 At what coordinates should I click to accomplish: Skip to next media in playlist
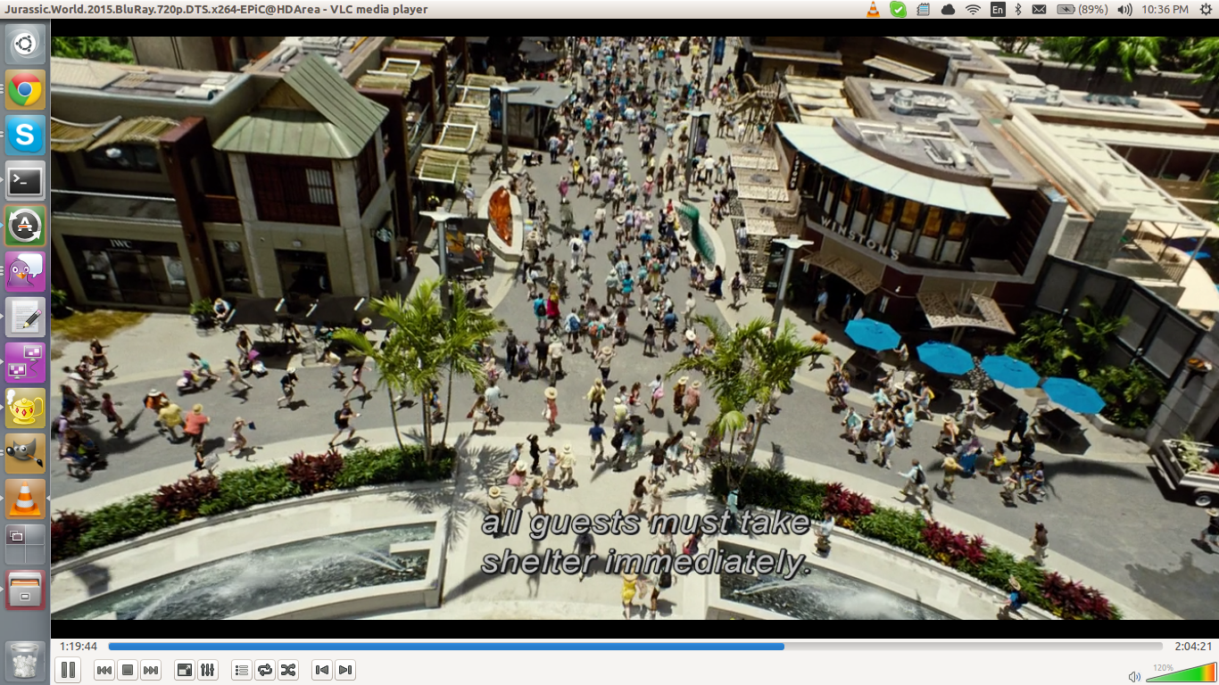[151, 670]
